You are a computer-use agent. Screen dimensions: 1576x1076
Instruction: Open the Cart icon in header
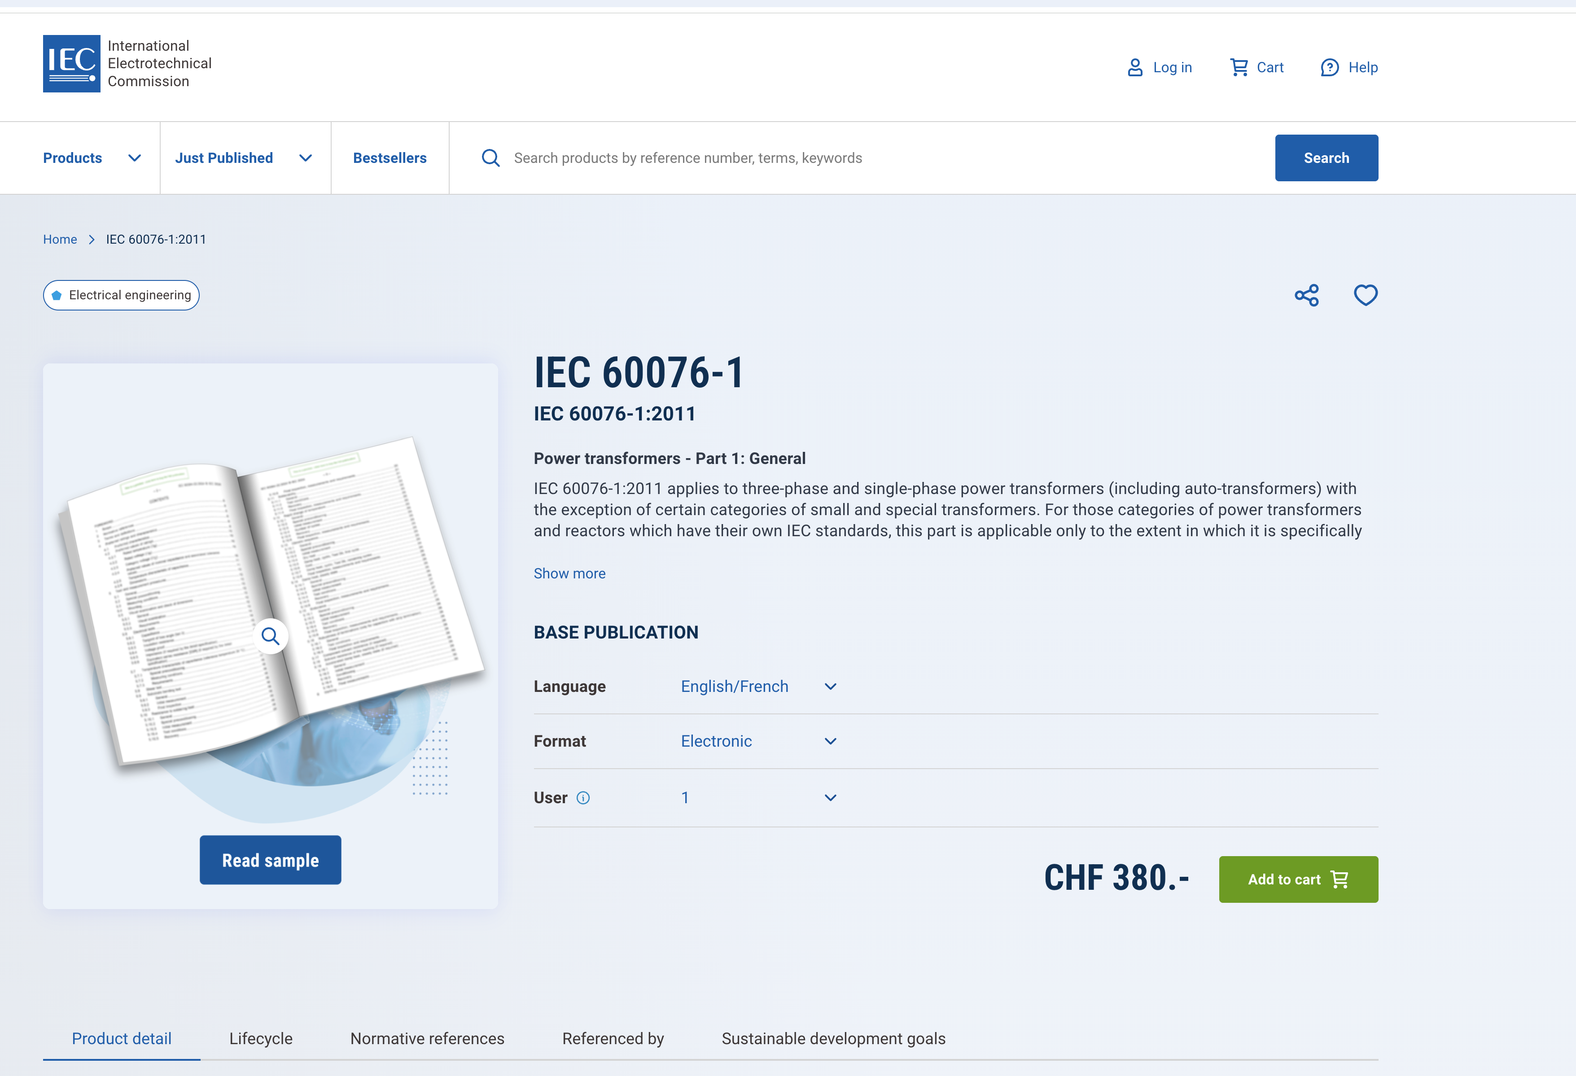click(x=1239, y=67)
